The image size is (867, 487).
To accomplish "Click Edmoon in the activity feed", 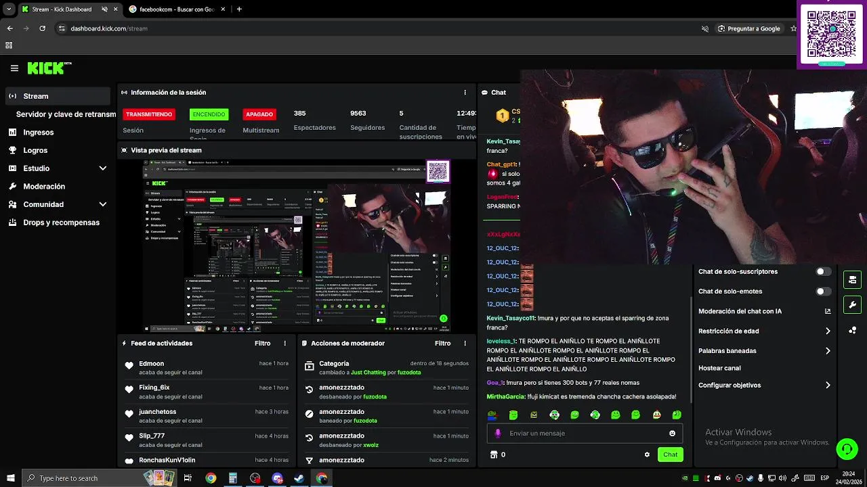I will point(151,364).
